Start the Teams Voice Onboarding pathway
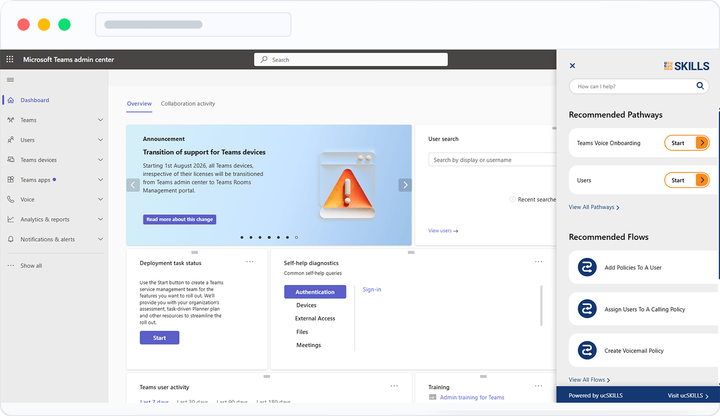This screenshot has width=720, height=416. point(687,143)
